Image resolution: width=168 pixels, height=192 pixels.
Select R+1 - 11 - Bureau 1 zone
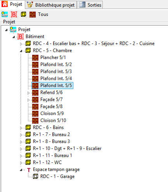click(x=52, y=155)
